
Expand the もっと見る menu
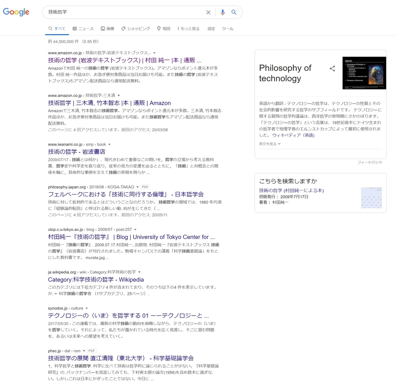coord(188,29)
